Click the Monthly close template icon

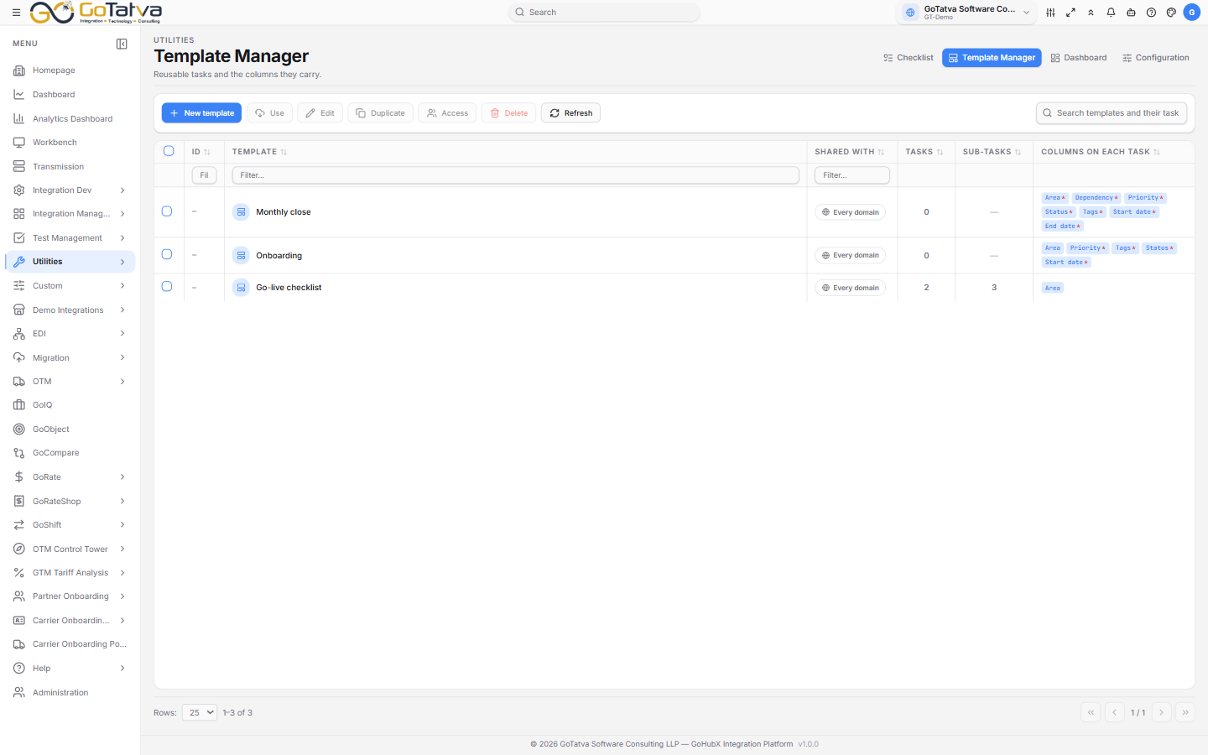241,212
